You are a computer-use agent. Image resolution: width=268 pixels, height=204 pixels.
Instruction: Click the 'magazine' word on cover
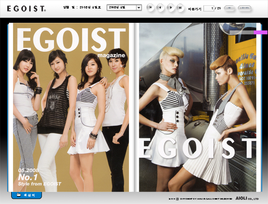(111, 55)
